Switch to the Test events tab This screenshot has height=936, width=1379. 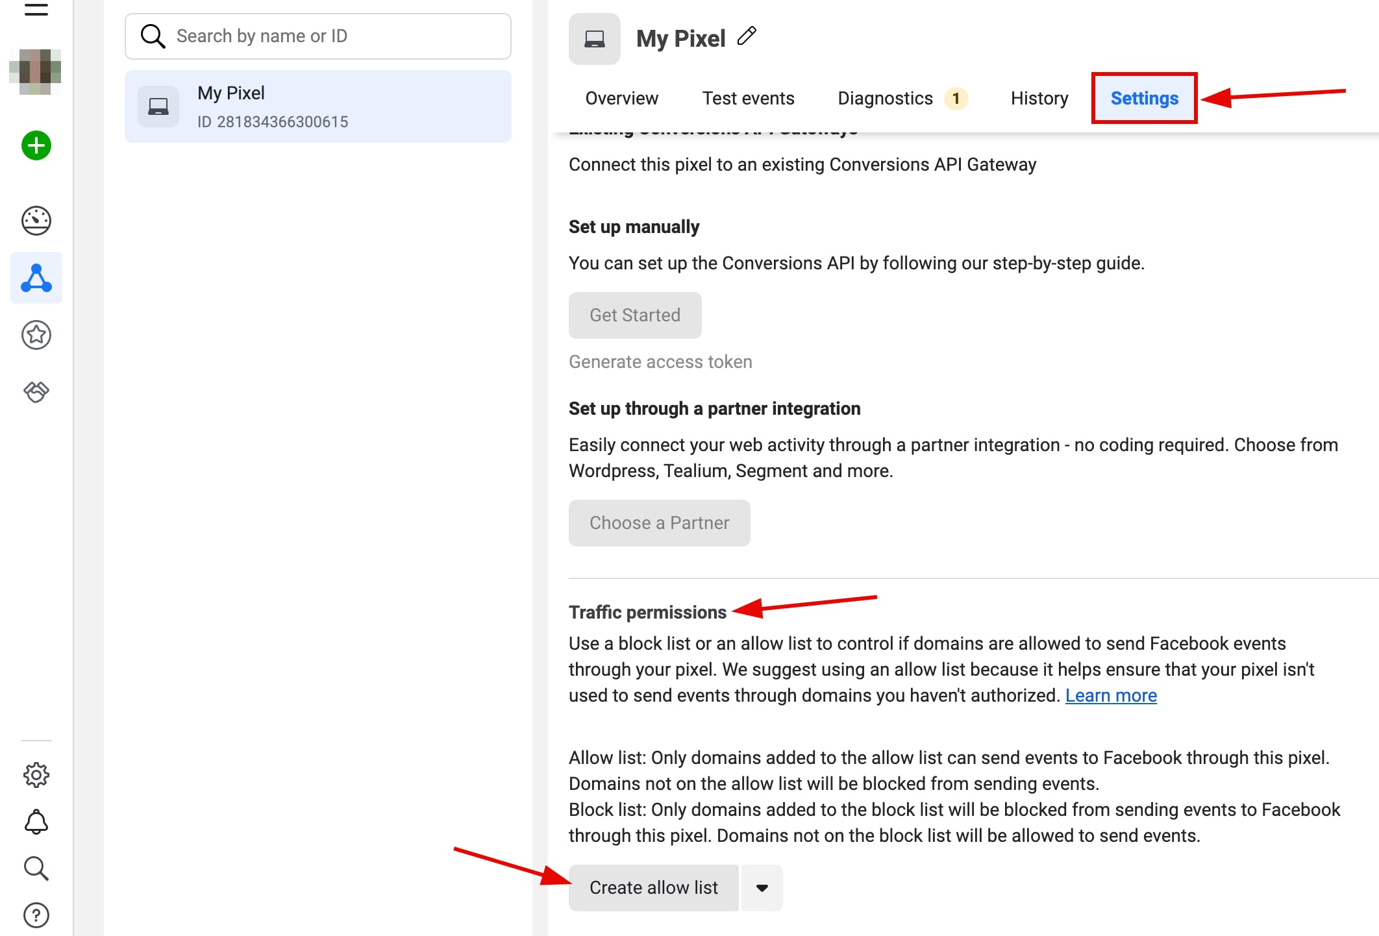coord(748,98)
